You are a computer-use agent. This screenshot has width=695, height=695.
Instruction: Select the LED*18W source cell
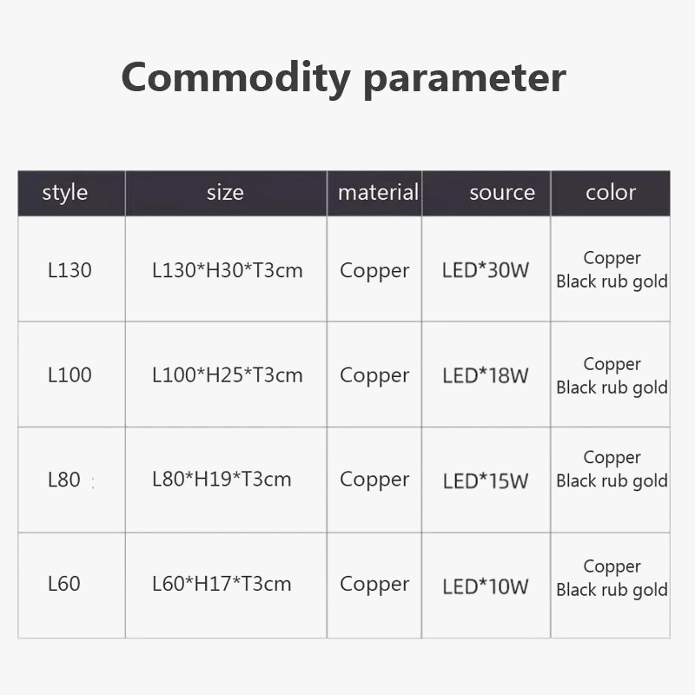point(486,375)
